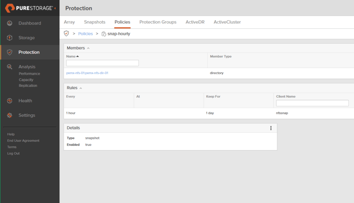Open the Snapshots tab
The height and width of the screenshot is (203, 354).
95,22
